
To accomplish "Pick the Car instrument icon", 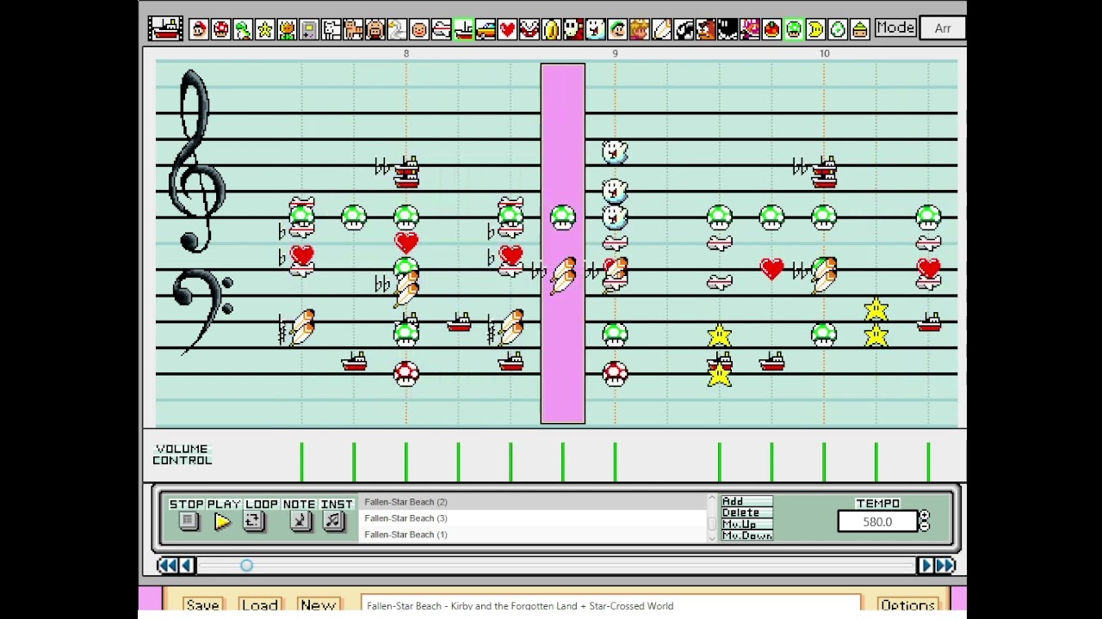I will [x=485, y=29].
